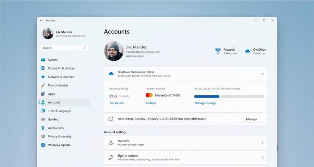Open Gaming settings text label

[x=53, y=120]
